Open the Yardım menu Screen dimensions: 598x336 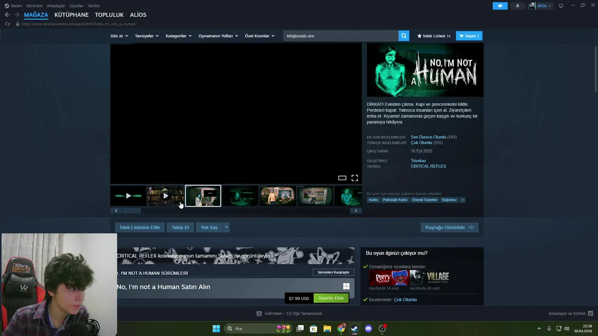(x=93, y=6)
